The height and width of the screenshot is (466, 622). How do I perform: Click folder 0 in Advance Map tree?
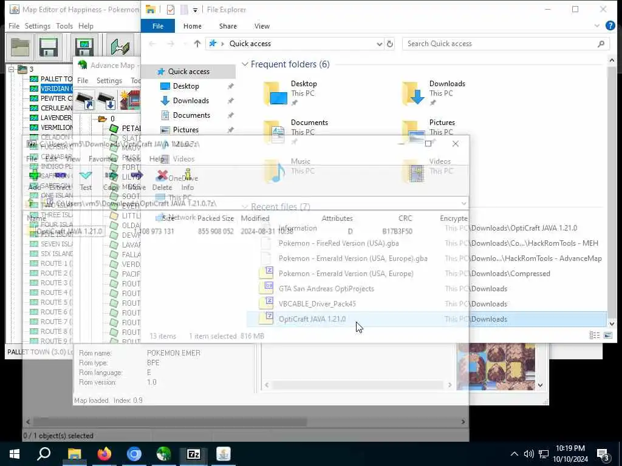pos(106,118)
